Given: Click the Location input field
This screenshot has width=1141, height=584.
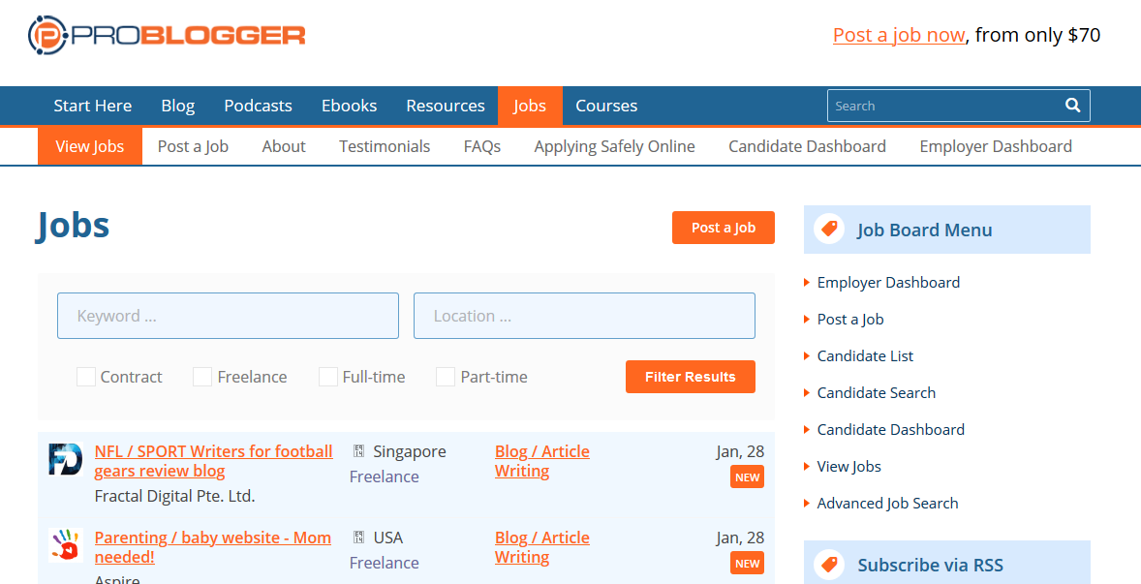Looking at the screenshot, I should pos(584,316).
